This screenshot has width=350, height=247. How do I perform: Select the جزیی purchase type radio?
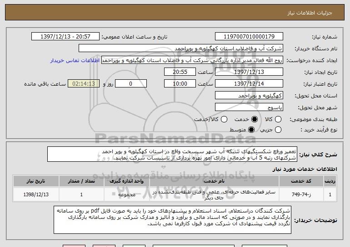(x=278, y=130)
